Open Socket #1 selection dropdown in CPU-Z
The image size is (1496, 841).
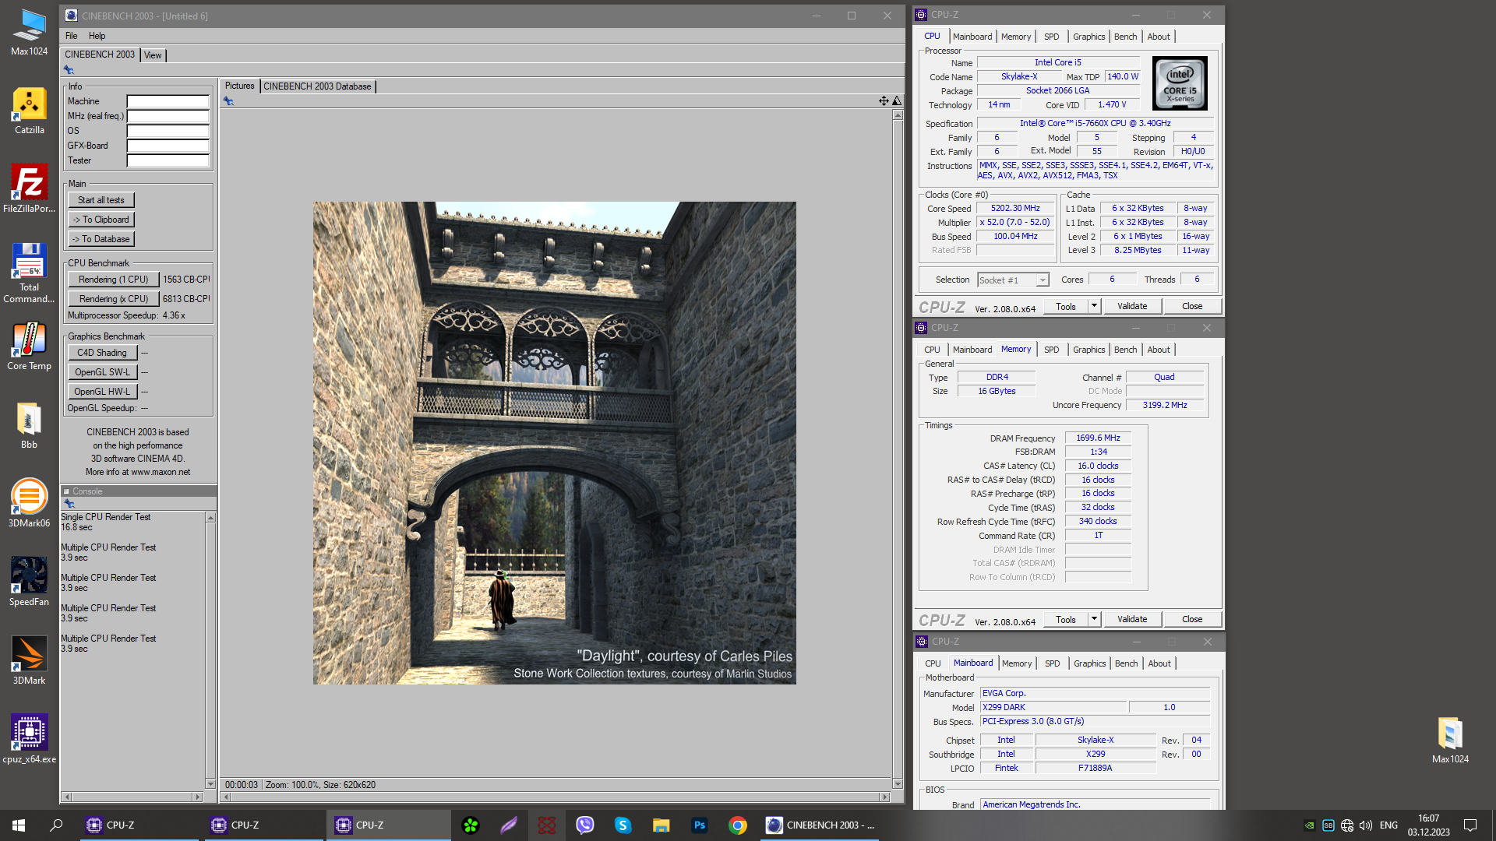tap(1013, 280)
